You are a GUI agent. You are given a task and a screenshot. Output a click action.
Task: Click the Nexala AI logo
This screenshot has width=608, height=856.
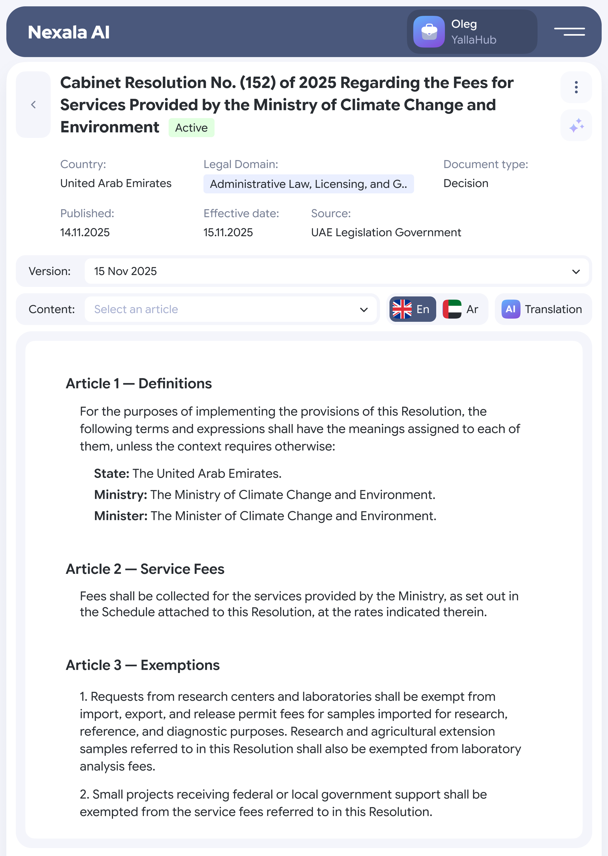pyautogui.click(x=69, y=32)
